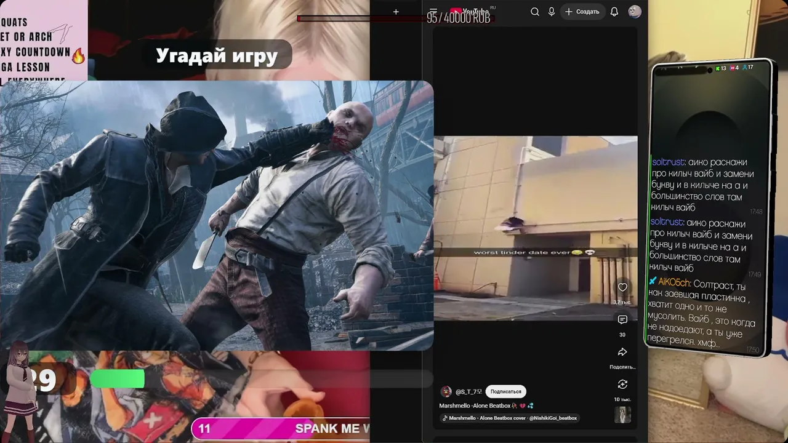Open the @S_T_7 channel name link
The height and width of the screenshot is (443, 788).
coord(469,392)
